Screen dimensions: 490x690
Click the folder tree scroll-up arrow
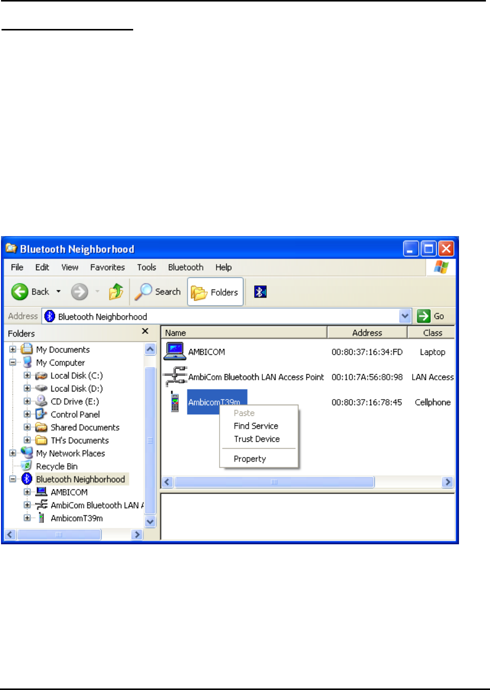[150, 349]
